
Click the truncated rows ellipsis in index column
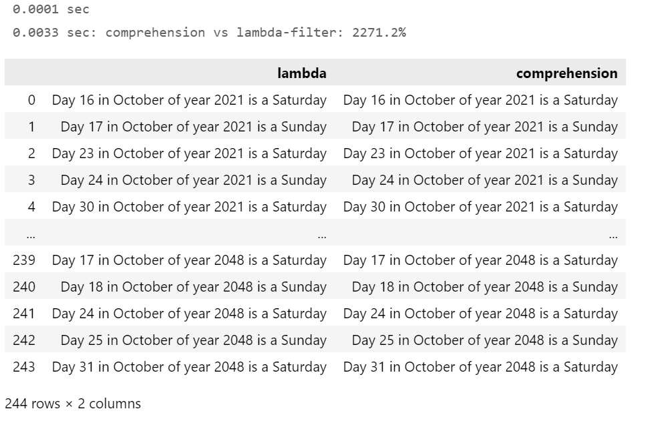coord(31,236)
